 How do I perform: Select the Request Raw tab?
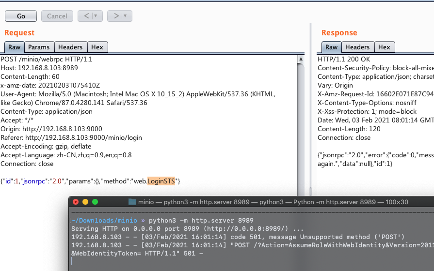(x=14, y=47)
